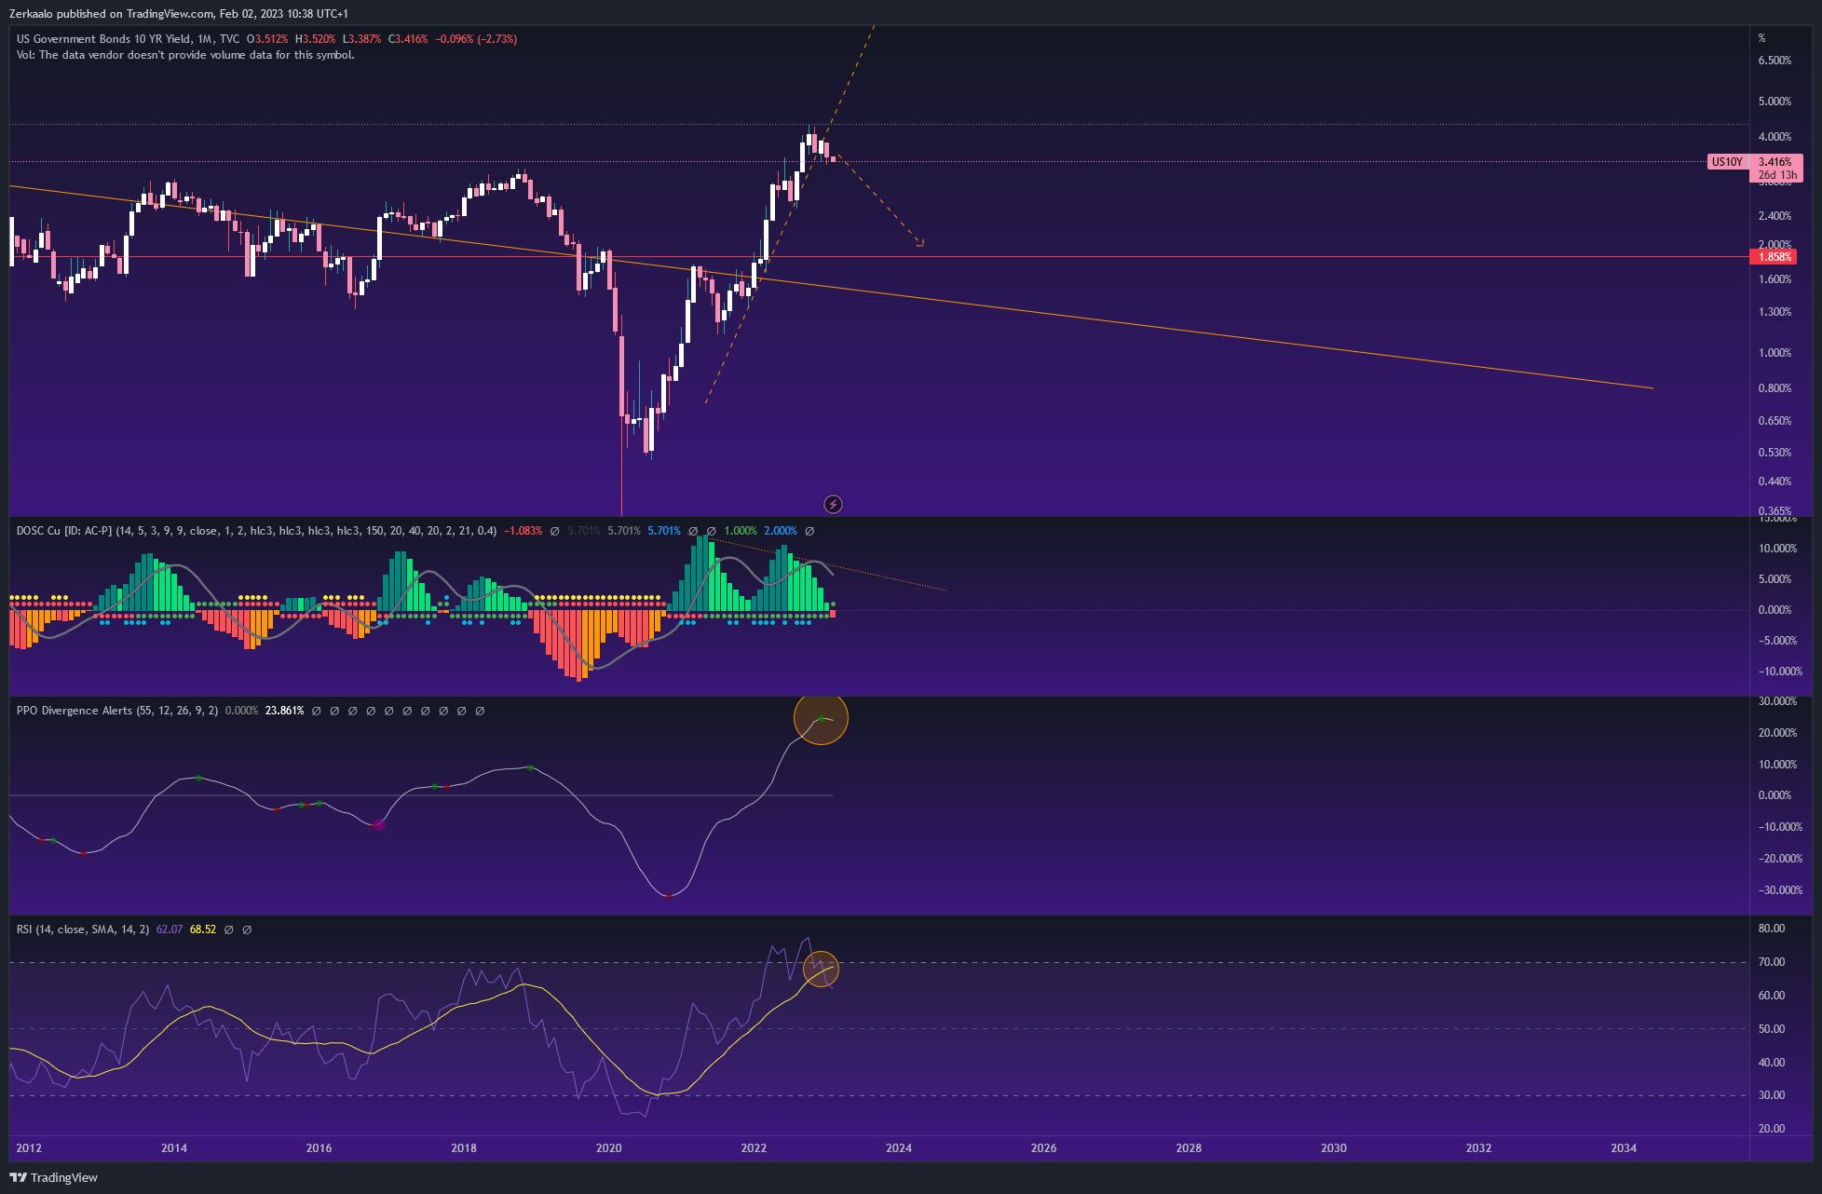Click the 50.00 RSI axis label
Viewport: 1822px width, 1194px height.
[x=1771, y=1029]
